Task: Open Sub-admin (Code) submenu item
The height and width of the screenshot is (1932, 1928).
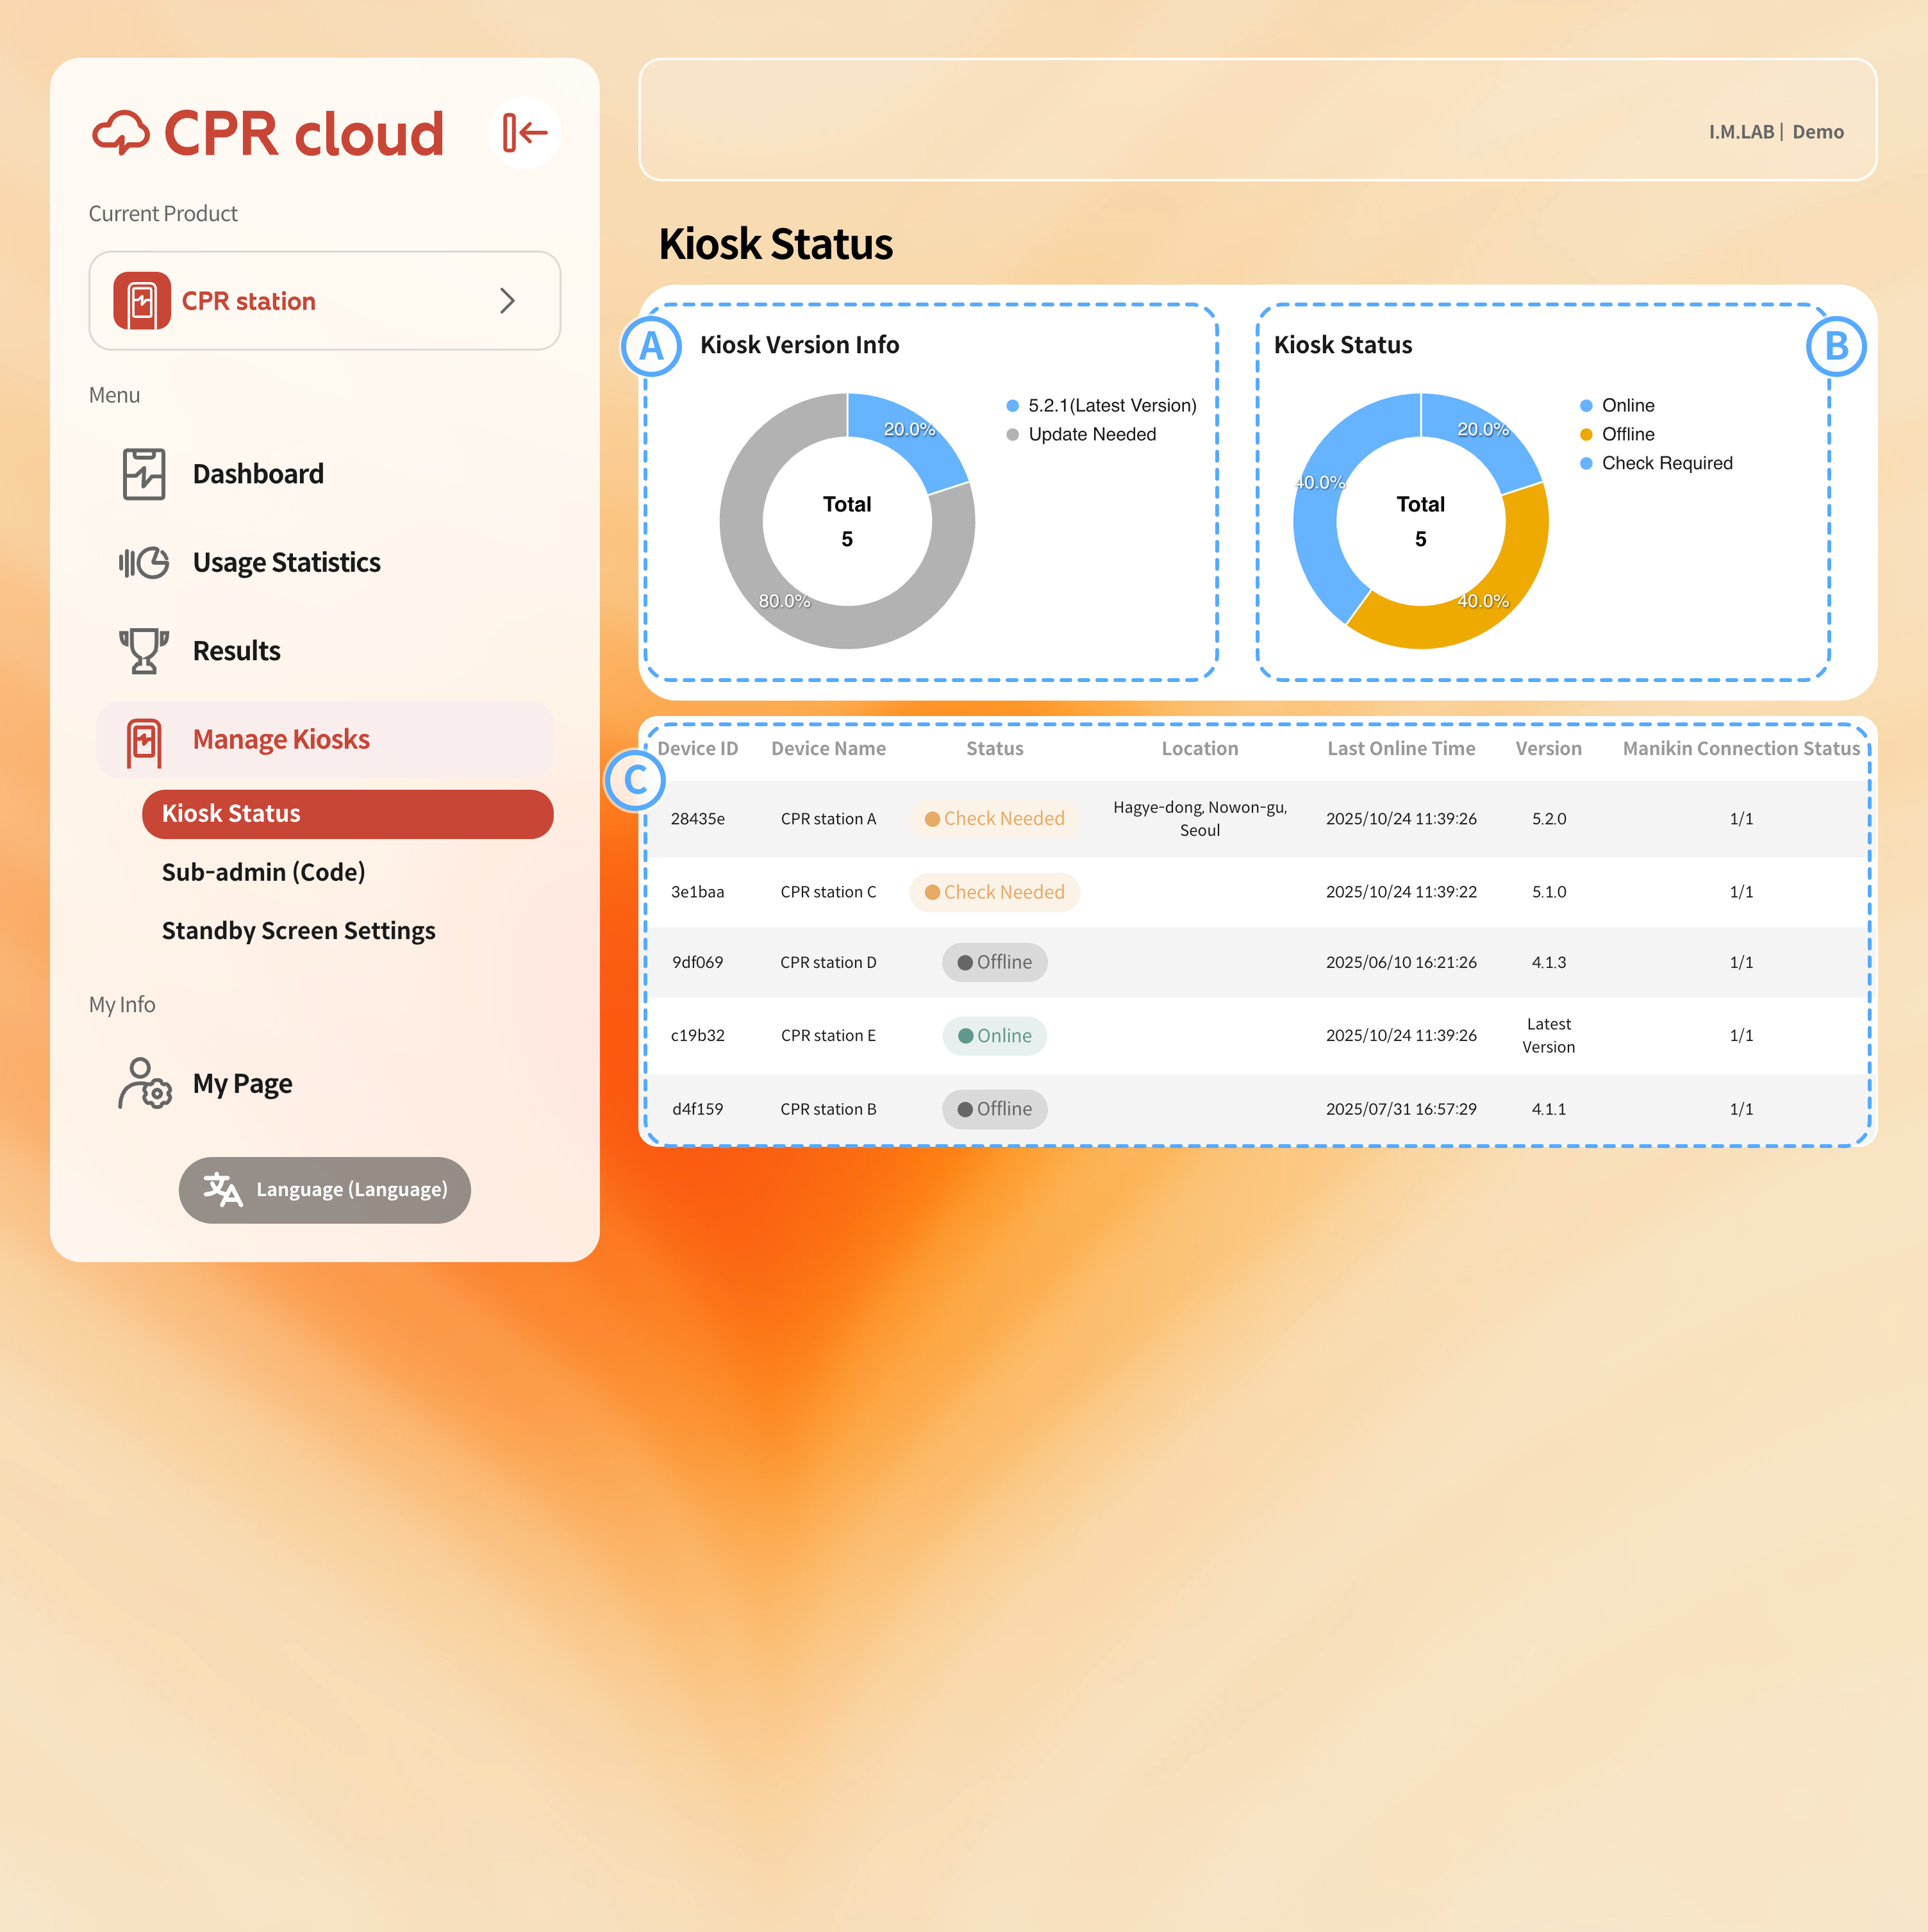Action: [263, 872]
